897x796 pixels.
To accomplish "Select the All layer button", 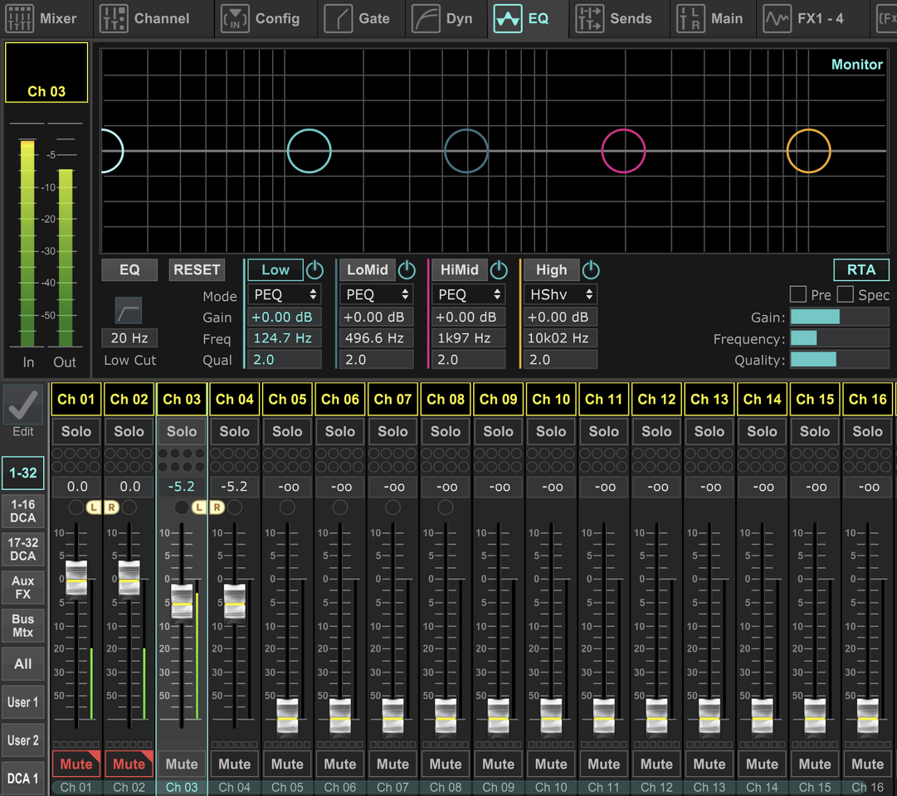I will click(23, 664).
